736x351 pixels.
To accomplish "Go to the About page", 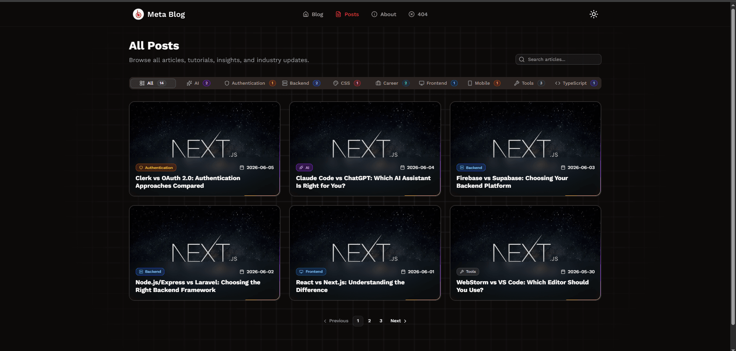I will (x=384, y=14).
